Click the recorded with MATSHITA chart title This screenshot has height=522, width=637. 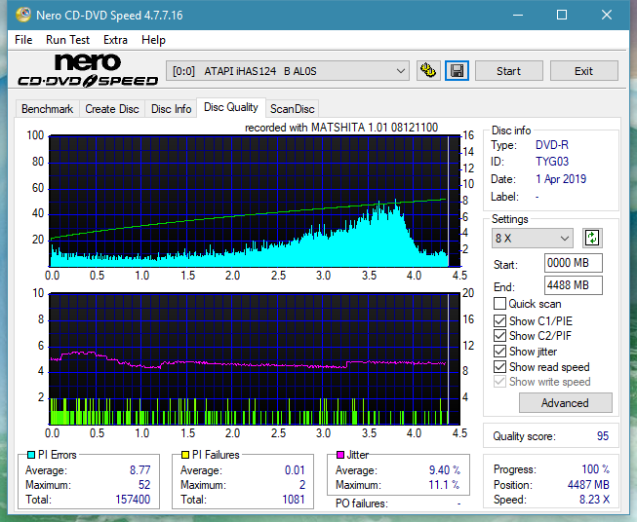(341, 128)
